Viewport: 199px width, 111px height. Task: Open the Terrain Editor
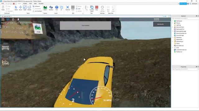coord(45,8)
